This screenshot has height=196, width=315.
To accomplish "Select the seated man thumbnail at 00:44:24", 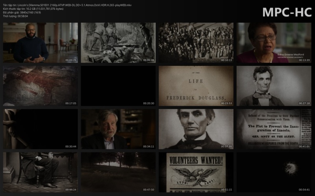I will 41,172.
